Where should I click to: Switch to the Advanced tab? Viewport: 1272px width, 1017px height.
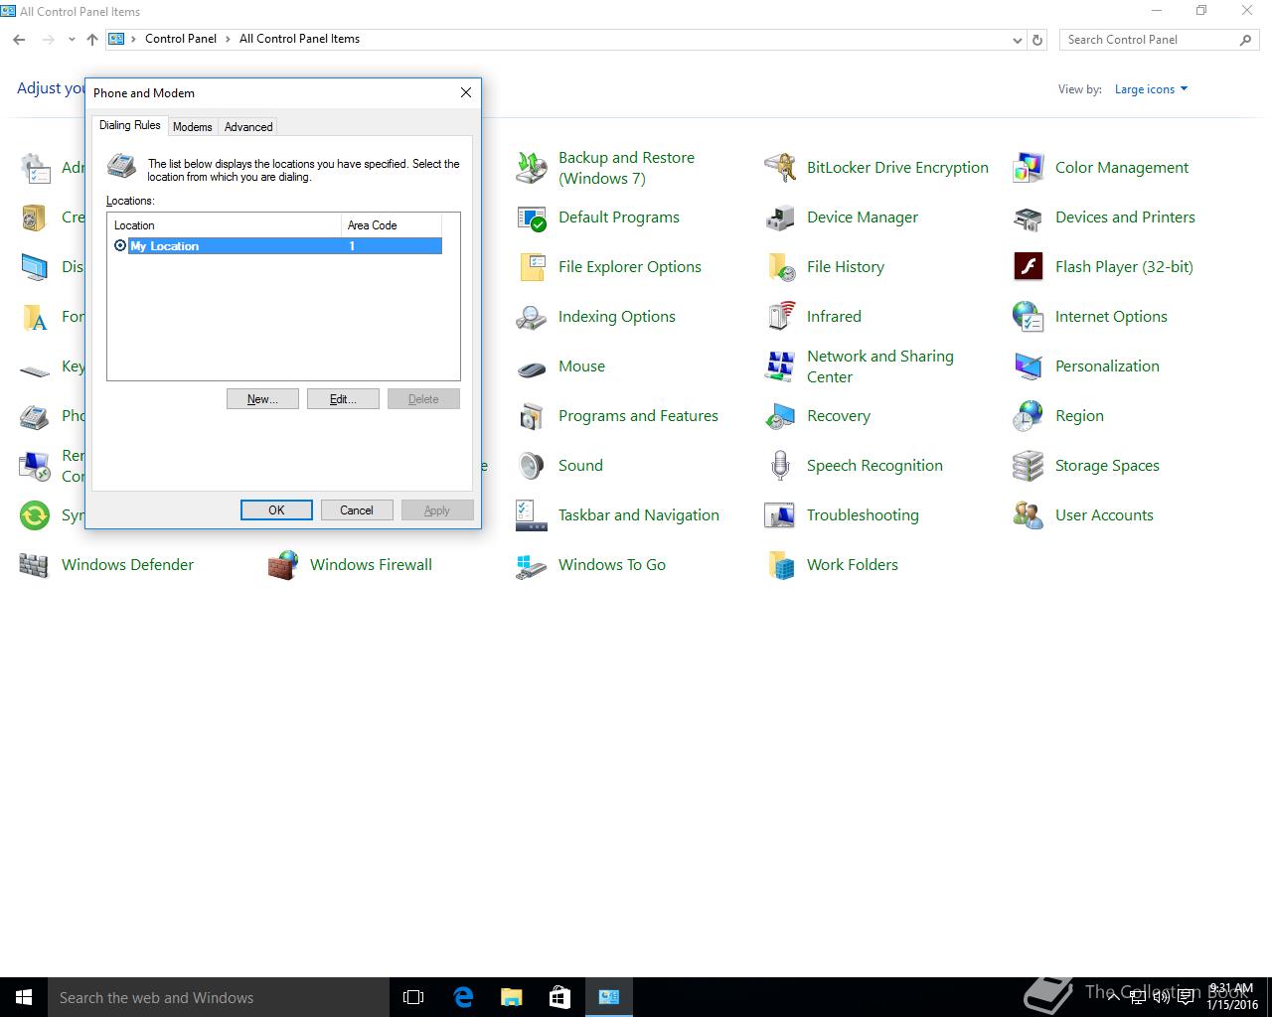pyautogui.click(x=248, y=127)
